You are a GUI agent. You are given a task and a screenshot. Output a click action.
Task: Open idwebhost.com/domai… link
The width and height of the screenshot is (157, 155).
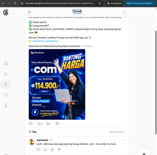[46, 41]
